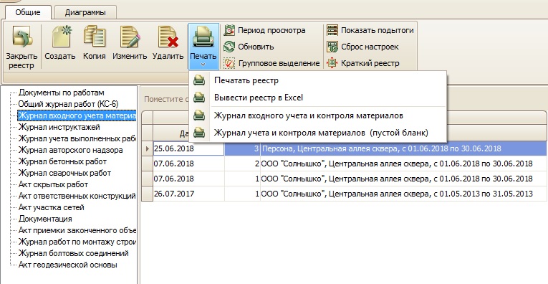The height and width of the screenshot is (284, 548).
Task: Open Период просмотра calendar icon
Action: [x=229, y=30]
